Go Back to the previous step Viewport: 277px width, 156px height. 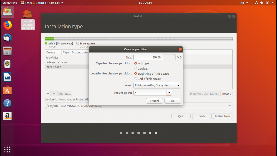(x=202, y=116)
